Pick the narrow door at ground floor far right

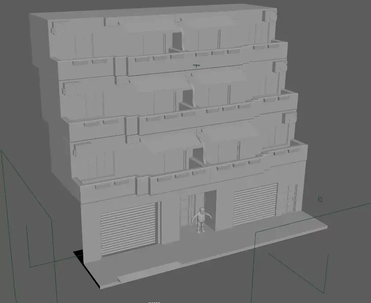292,198
